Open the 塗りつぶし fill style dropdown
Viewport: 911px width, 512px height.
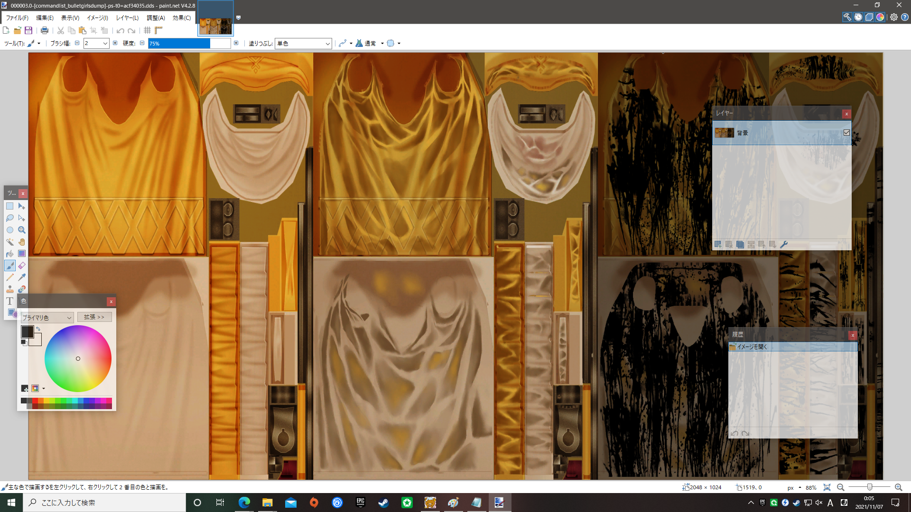pyautogui.click(x=303, y=44)
